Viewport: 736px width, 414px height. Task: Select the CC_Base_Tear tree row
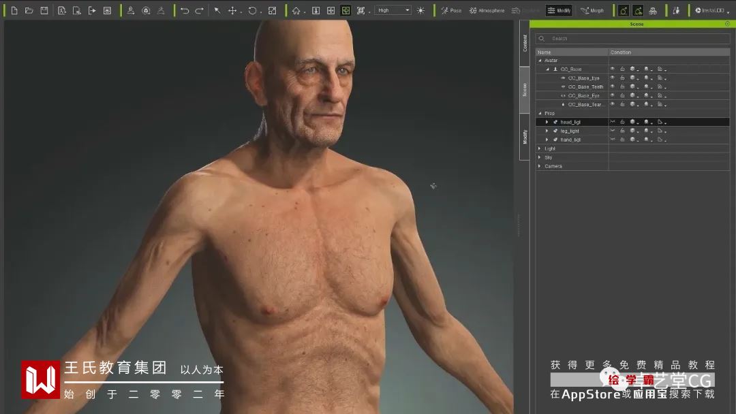point(632,104)
